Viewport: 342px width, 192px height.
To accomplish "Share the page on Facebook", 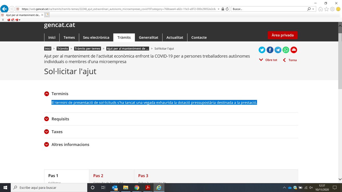I will tap(270, 50).
